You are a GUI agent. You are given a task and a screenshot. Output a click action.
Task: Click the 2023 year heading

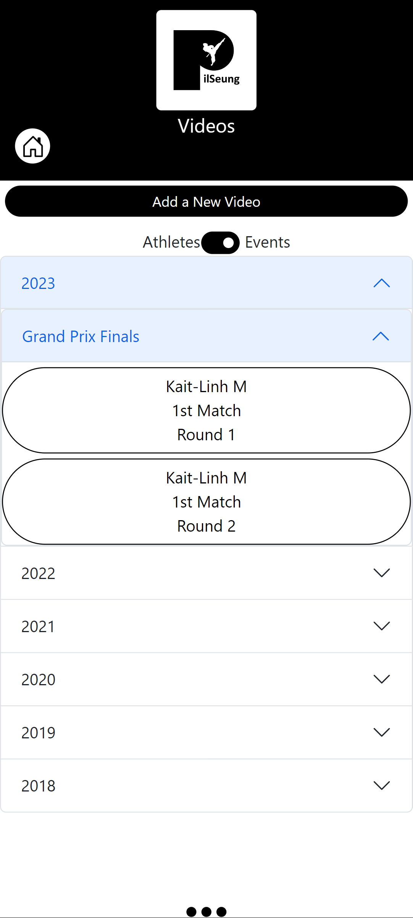pos(38,283)
